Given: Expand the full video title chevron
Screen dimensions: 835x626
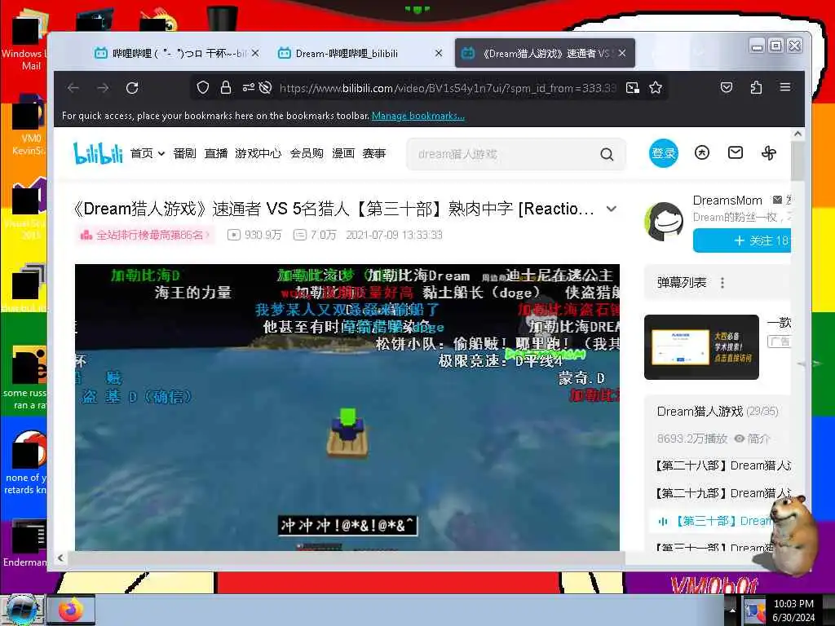Looking at the screenshot, I should [x=612, y=209].
